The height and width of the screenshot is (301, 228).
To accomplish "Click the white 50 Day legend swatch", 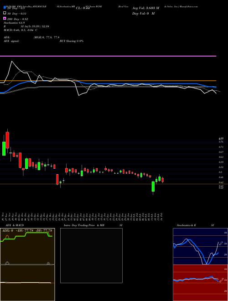I will pos(5,13).
